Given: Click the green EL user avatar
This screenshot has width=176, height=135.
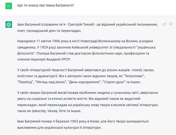Looking at the screenshot, I should point(9,6).
